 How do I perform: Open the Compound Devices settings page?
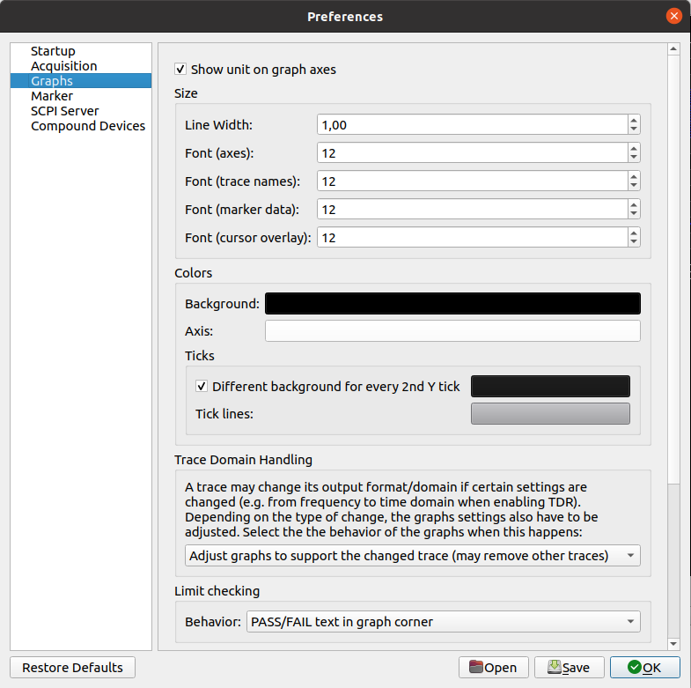[x=88, y=126]
